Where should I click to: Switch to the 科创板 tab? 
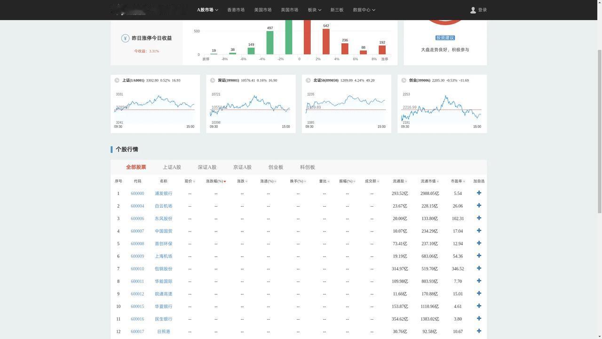point(308,167)
